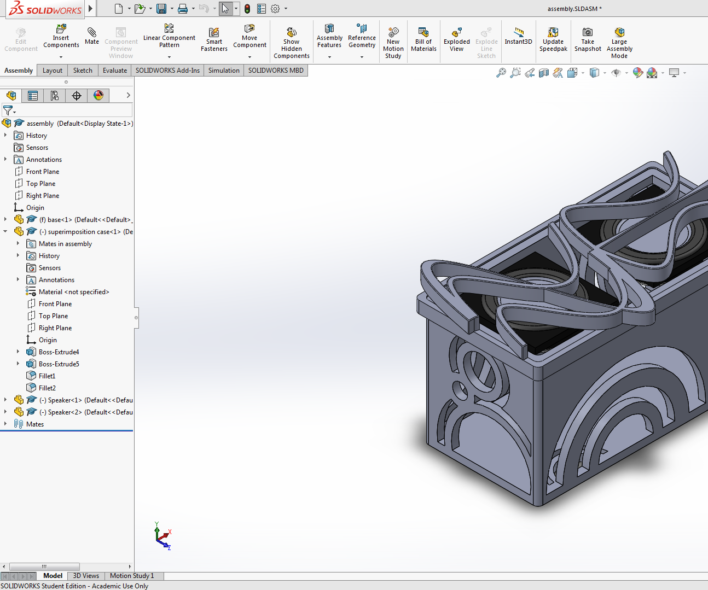This screenshot has width=708, height=590.
Task: Open the PropertyManager tab icon
Action: coord(33,96)
